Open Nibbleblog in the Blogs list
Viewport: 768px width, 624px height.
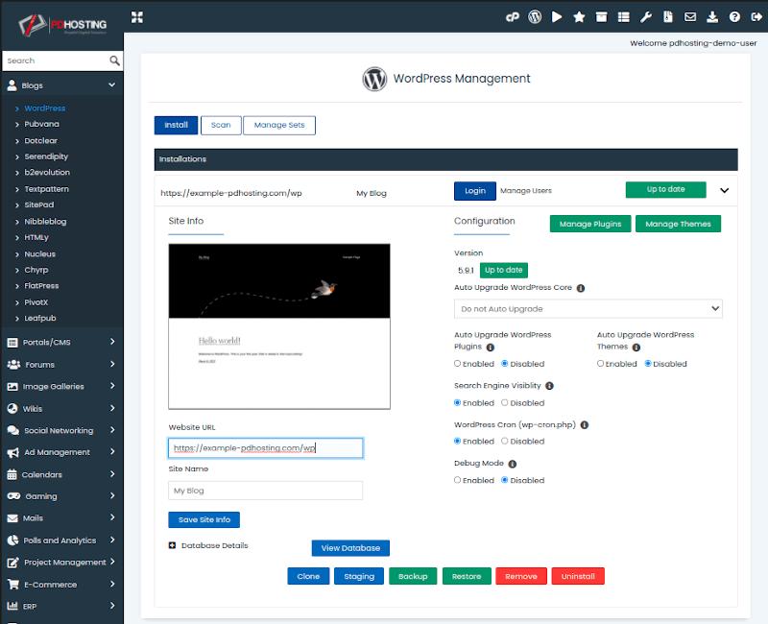click(45, 222)
